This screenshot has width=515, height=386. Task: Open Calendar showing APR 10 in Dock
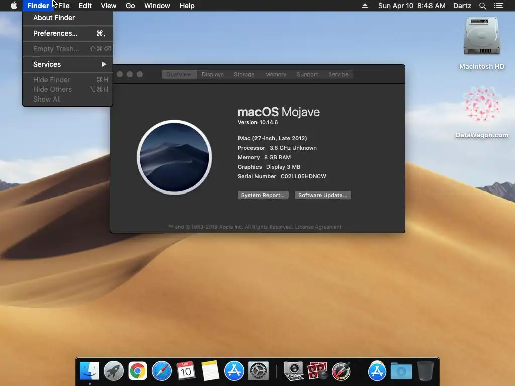[186, 371]
